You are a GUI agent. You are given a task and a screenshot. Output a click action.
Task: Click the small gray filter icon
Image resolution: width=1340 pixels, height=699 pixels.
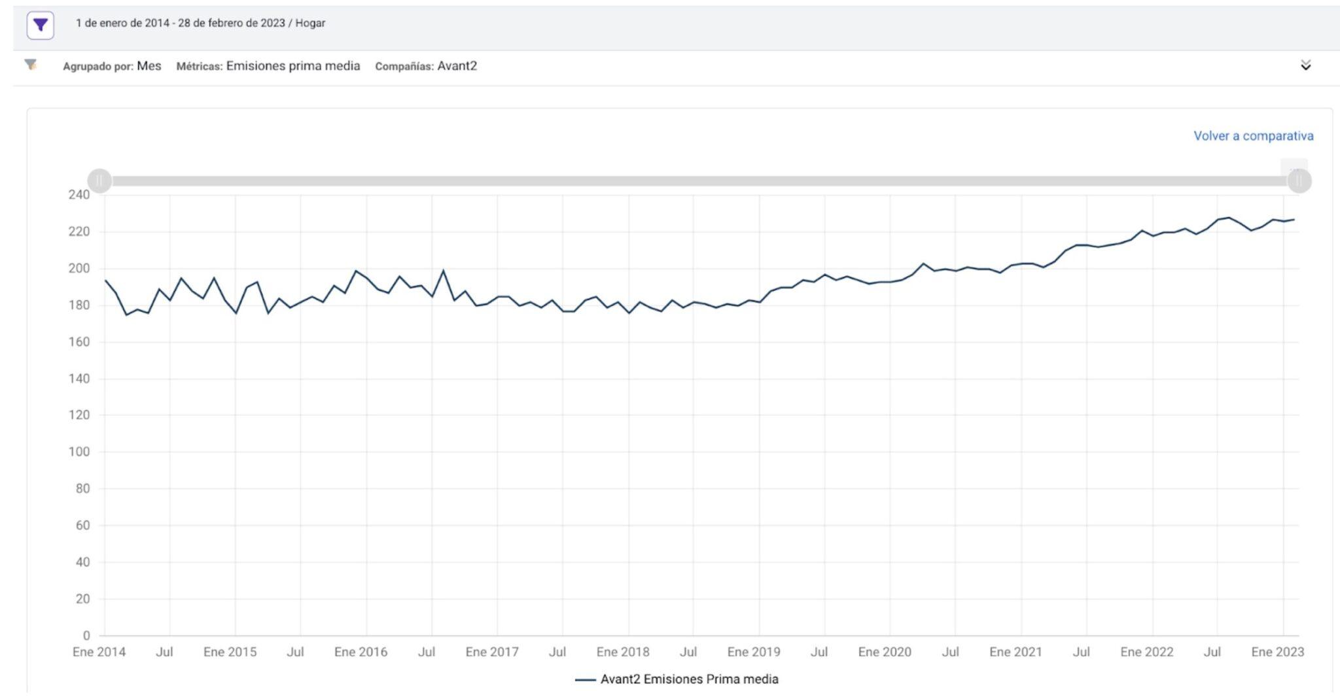coord(30,65)
